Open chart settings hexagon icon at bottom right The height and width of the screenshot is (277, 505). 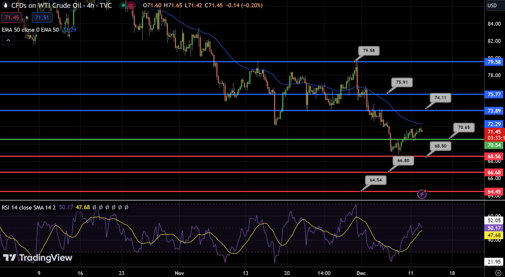point(498,273)
